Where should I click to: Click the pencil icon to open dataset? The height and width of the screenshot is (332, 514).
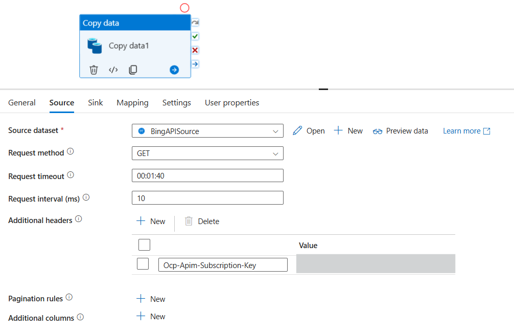pyautogui.click(x=297, y=130)
